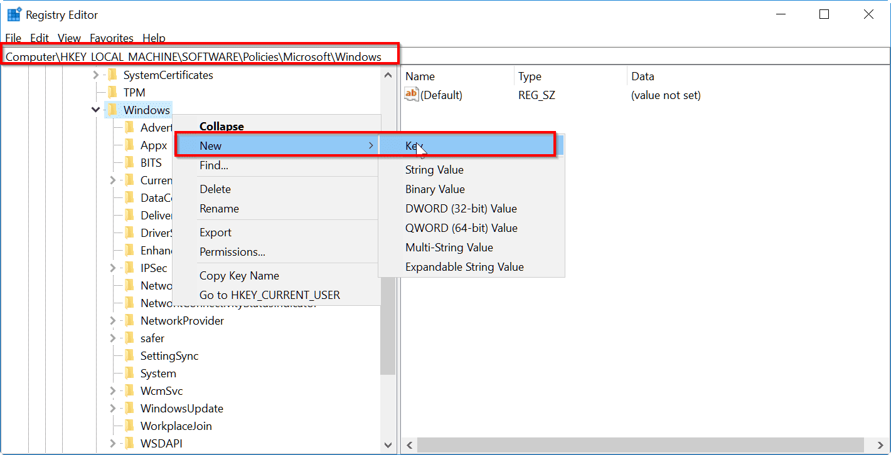Image resolution: width=891 pixels, height=455 pixels.
Task: Click the WindowsUpdate folder icon
Action: 130,409
